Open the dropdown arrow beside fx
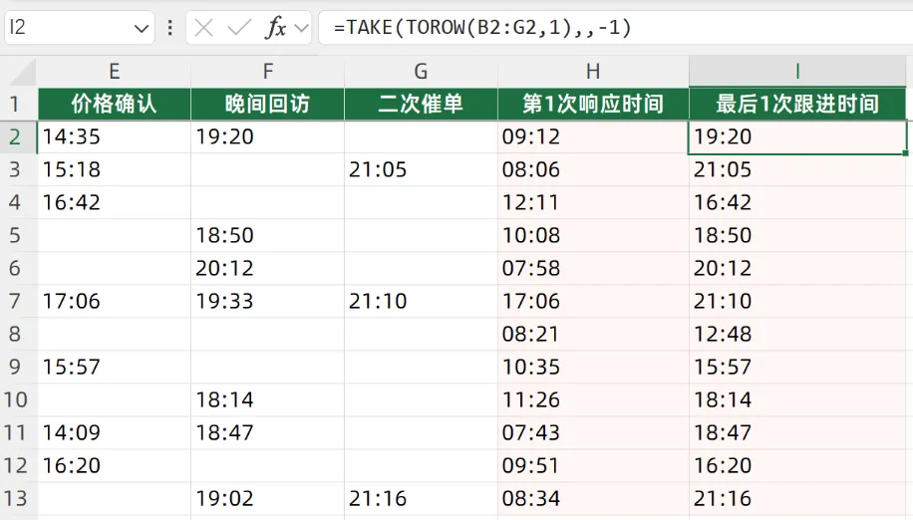 coord(302,27)
